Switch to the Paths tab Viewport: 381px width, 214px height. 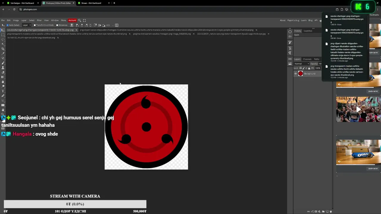click(317, 59)
